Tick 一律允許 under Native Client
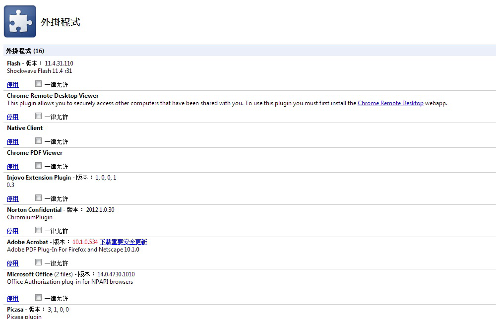The width and height of the screenshot is (496, 319). tap(38, 141)
